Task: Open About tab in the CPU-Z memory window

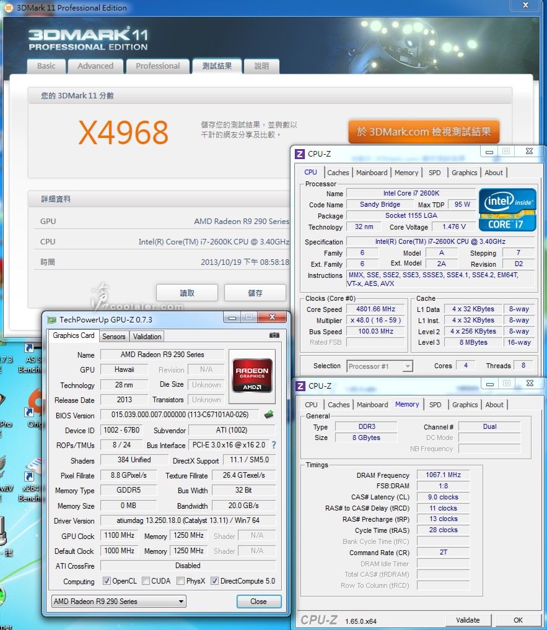Action: pos(494,405)
